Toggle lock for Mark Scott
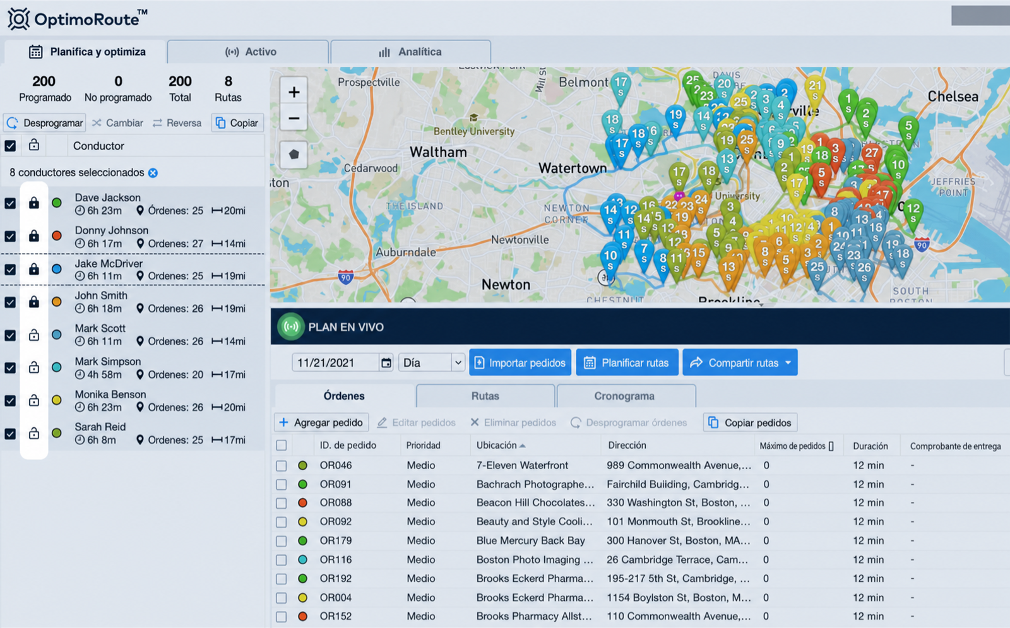This screenshot has height=628, width=1010. pos(34,335)
